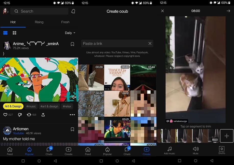This screenshot has width=234, height=165.
Task: Switch to single-column list view
Action: [x=5, y=33]
